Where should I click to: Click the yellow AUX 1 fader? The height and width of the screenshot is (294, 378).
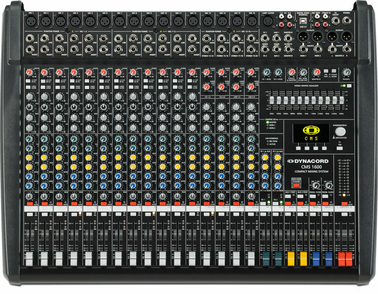[291, 258]
